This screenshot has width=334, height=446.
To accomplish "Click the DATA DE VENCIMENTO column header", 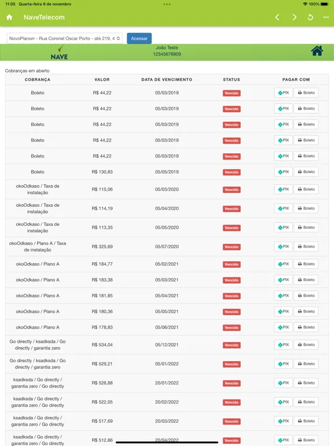I will tap(167, 80).
